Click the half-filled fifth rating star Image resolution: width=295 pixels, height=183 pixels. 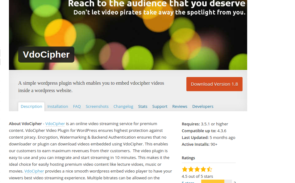[x=210, y=169]
